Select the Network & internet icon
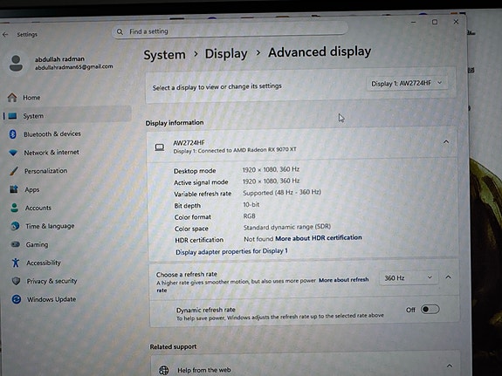The image size is (502, 376). 13,153
